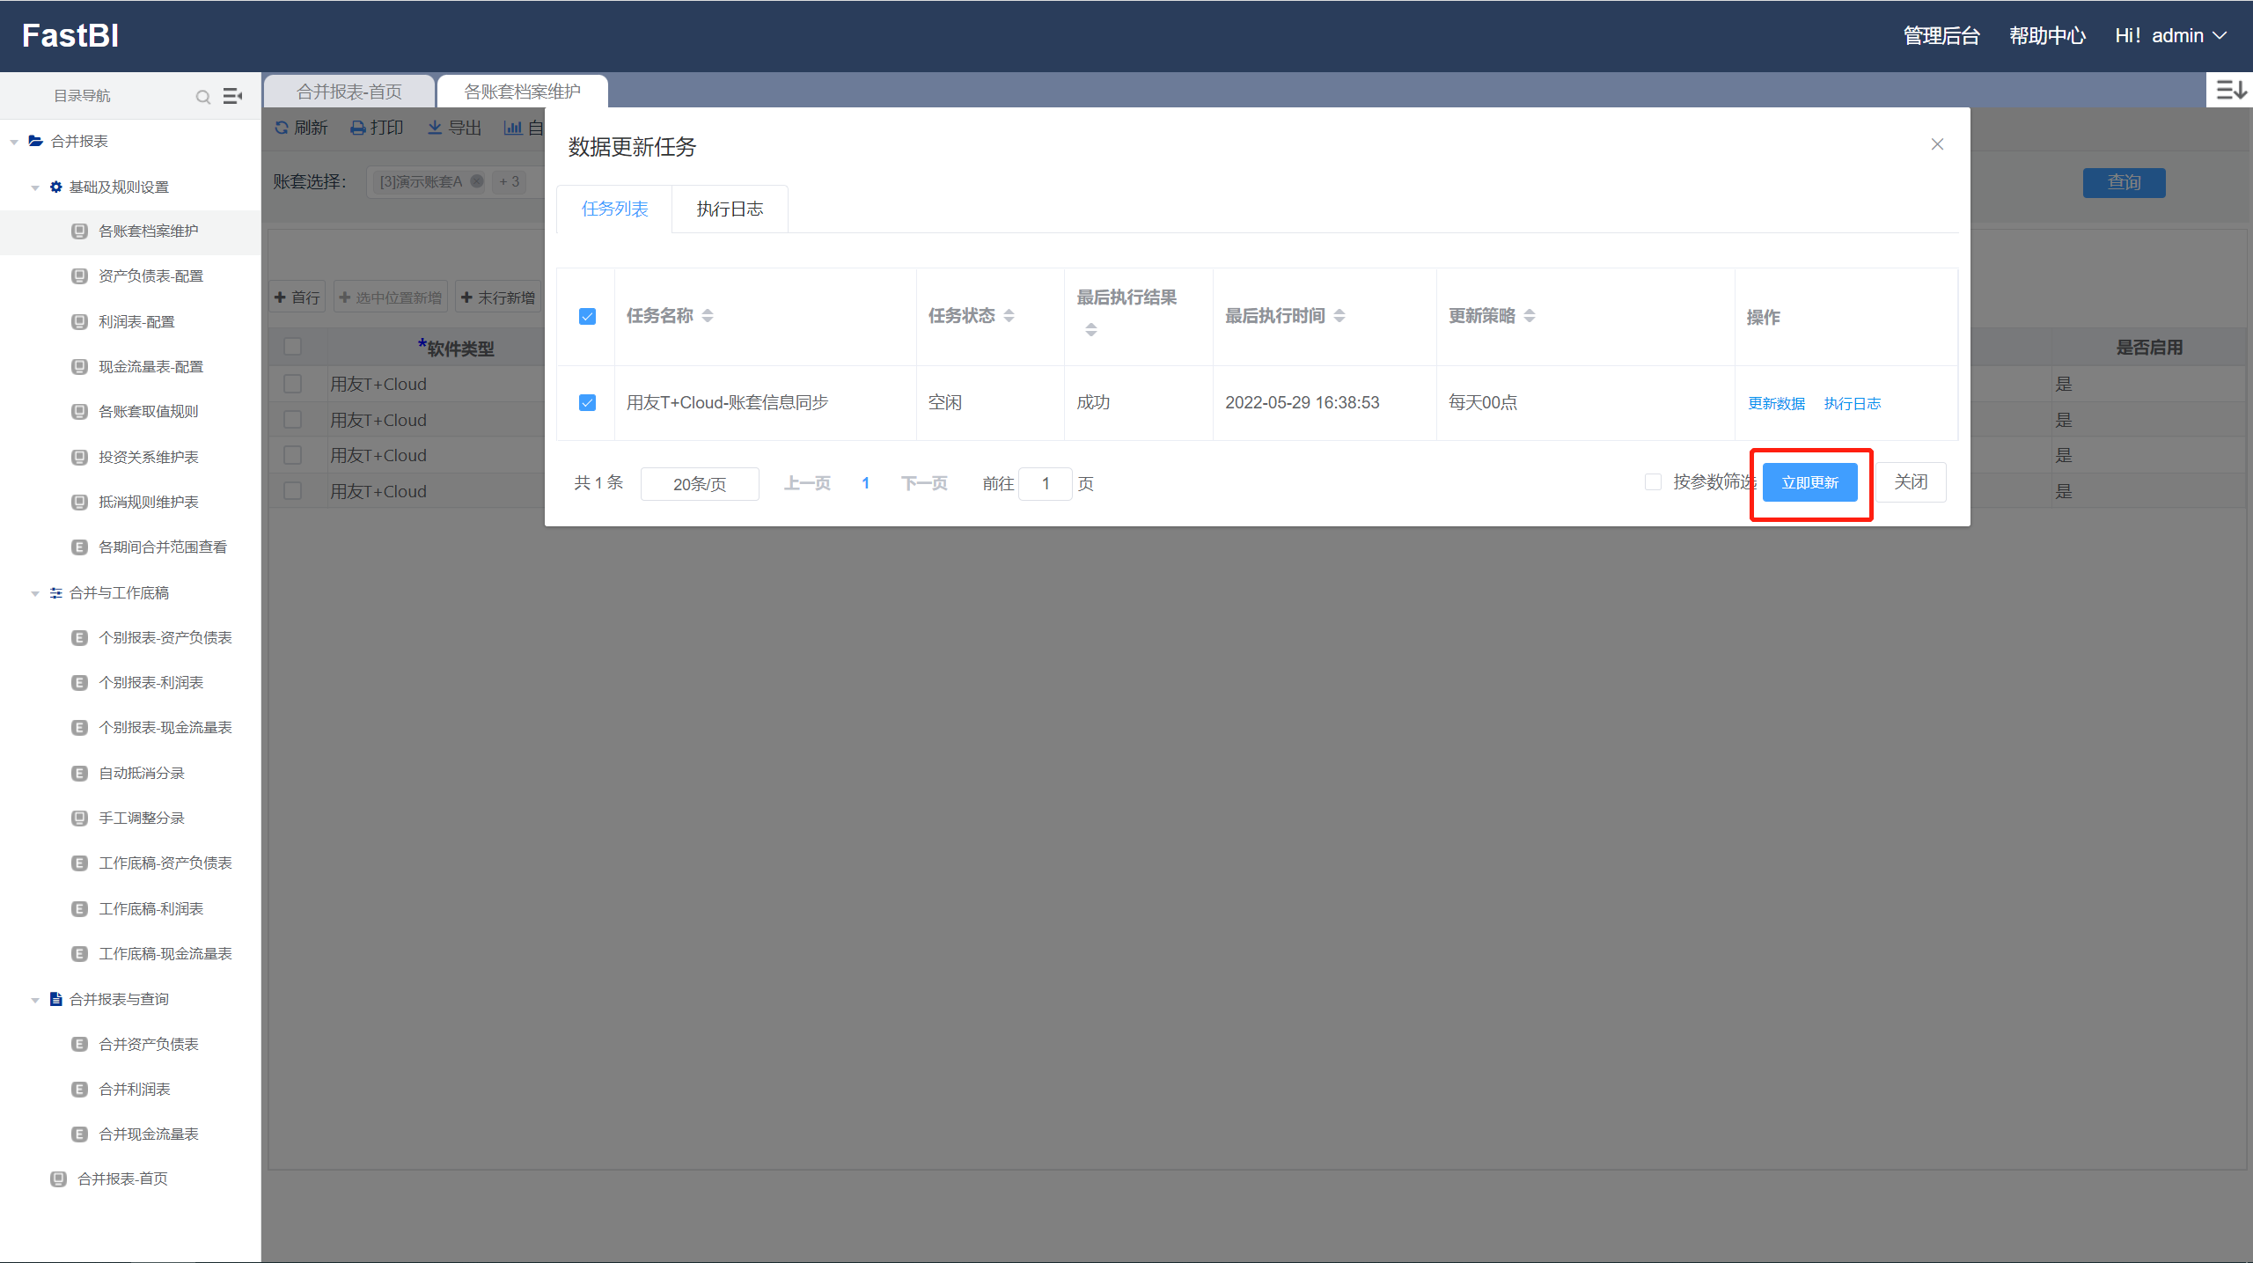Open the 合并报表-首页 page tab
2253x1263 pixels.
click(349, 92)
